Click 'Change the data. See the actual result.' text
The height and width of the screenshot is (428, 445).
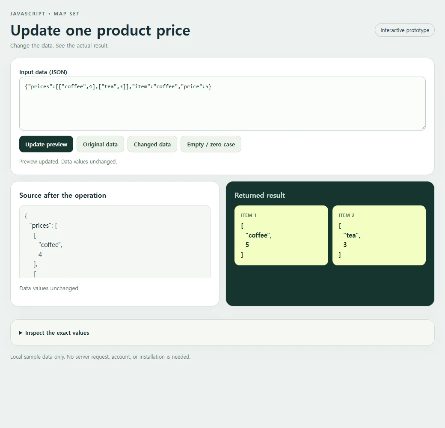point(59,45)
